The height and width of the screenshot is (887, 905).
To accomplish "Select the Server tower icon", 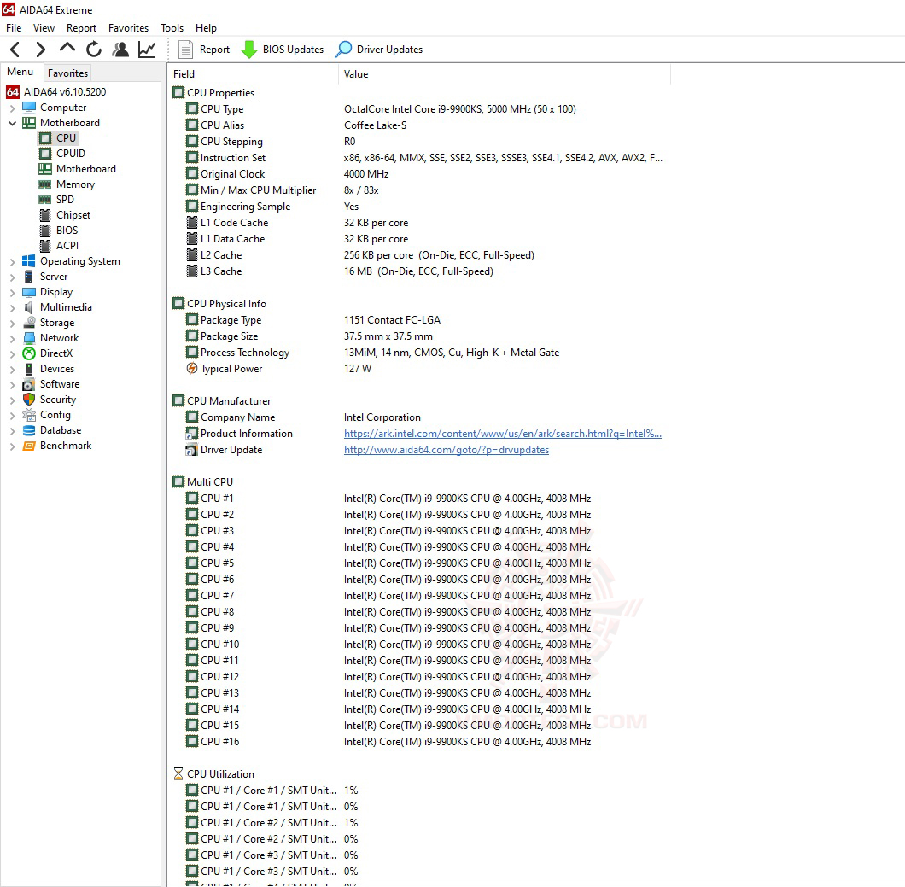I will click(29, 277).
